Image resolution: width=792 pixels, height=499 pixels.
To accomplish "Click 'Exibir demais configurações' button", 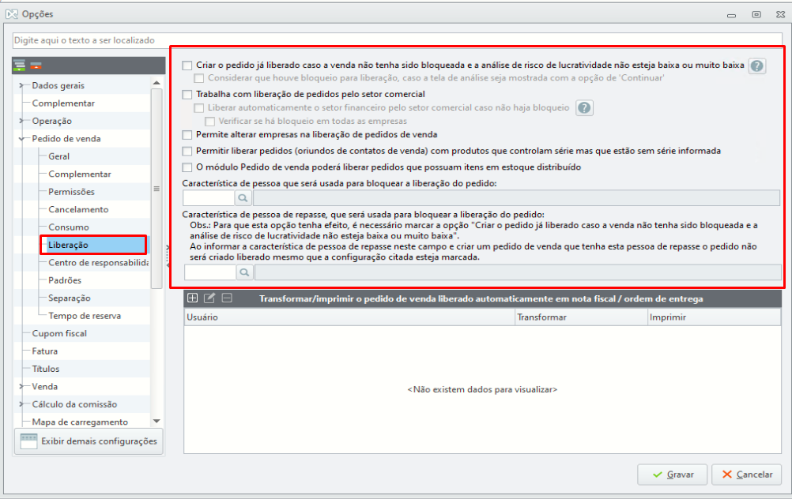I will (89, 441).
